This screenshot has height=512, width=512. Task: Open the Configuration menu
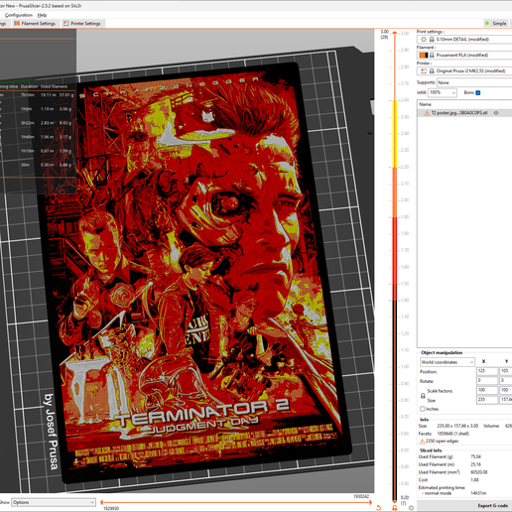tap(19, 15)
